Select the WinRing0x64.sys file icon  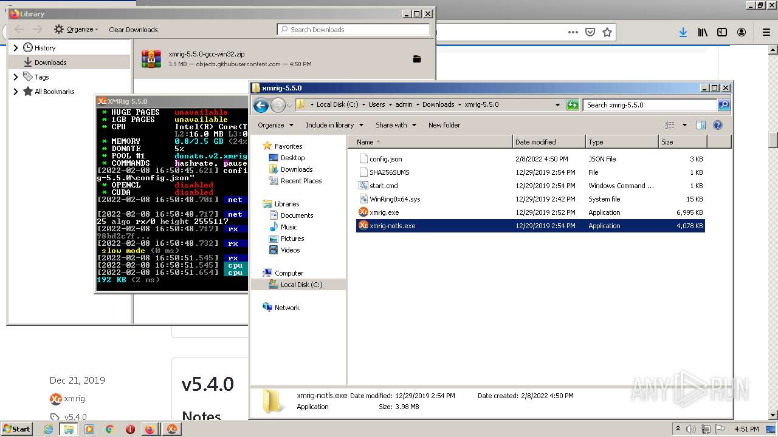(363, 199)
